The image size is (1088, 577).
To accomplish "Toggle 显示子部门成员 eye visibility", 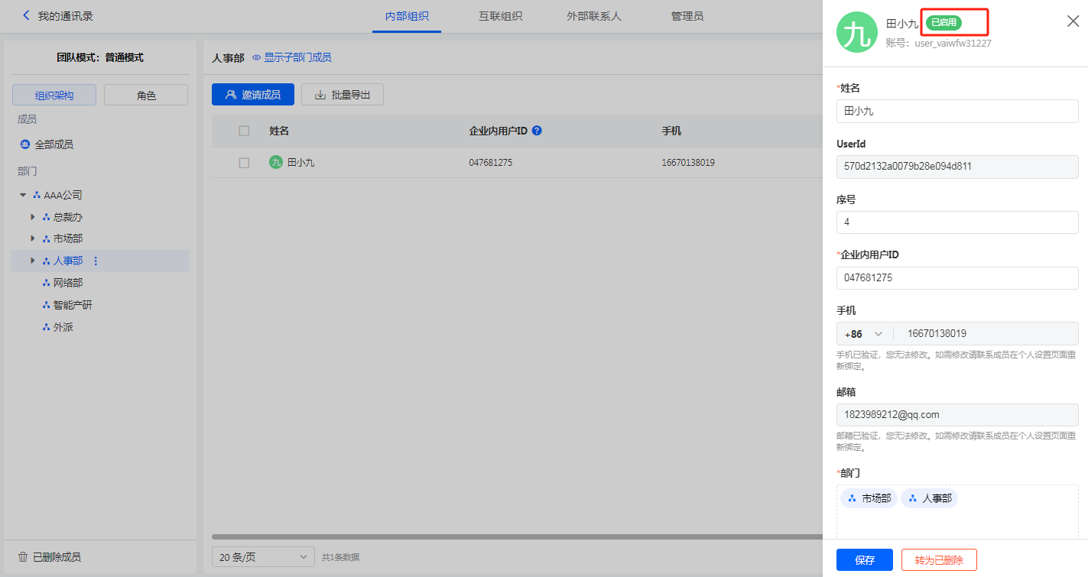I will tap(257, 58).
